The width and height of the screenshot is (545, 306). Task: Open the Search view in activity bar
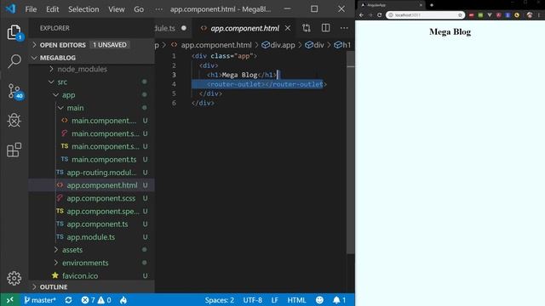[14, 61]
